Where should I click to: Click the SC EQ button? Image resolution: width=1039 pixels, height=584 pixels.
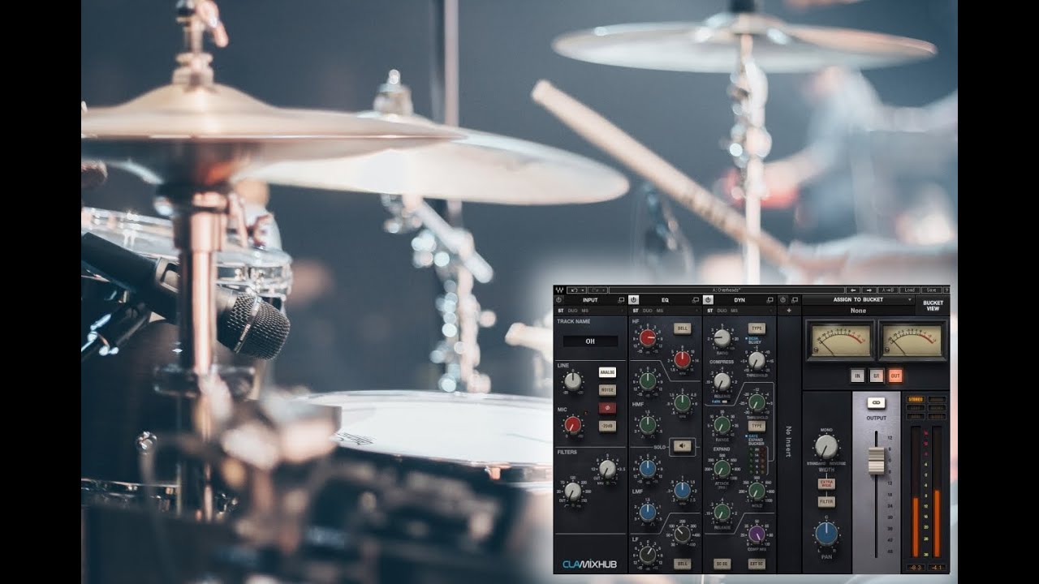pyautogui.click(x=722, y=563)
